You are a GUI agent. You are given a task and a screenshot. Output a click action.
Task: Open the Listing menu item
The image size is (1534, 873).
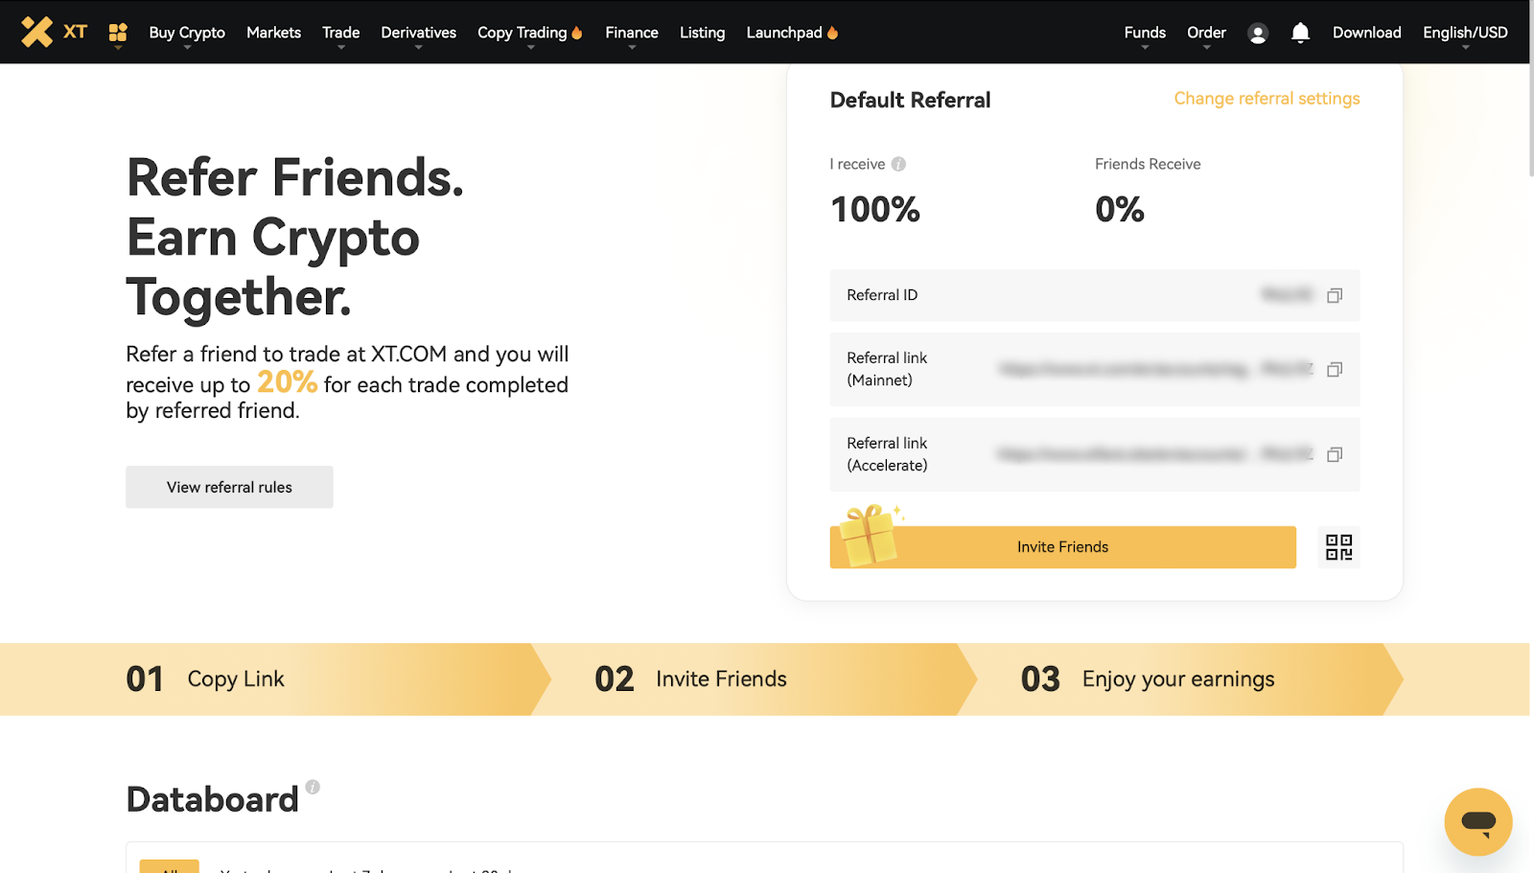coord(702,33)
